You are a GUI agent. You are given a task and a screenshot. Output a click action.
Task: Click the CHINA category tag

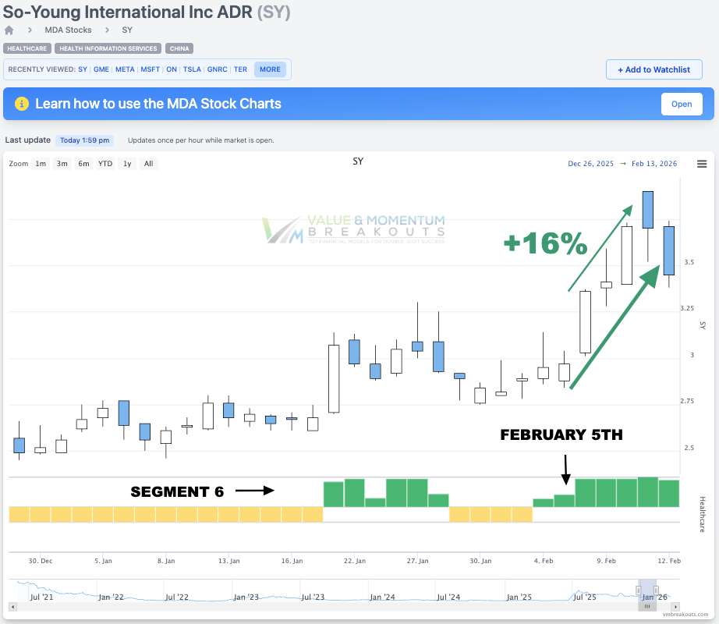tap(179, 48)
